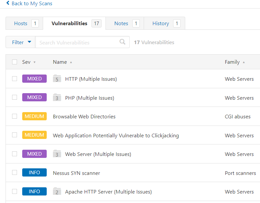This screenshot has width=260, height=203.
Task: Click the Notes count badge 1
Action: (x=136, y=24)
